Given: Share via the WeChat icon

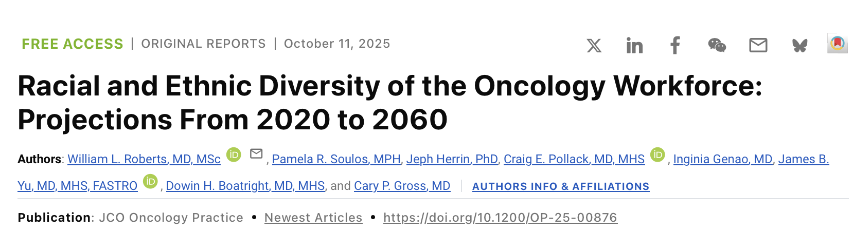Looking at the screenshot, I should pyautogui.click(x=717, y=46).
